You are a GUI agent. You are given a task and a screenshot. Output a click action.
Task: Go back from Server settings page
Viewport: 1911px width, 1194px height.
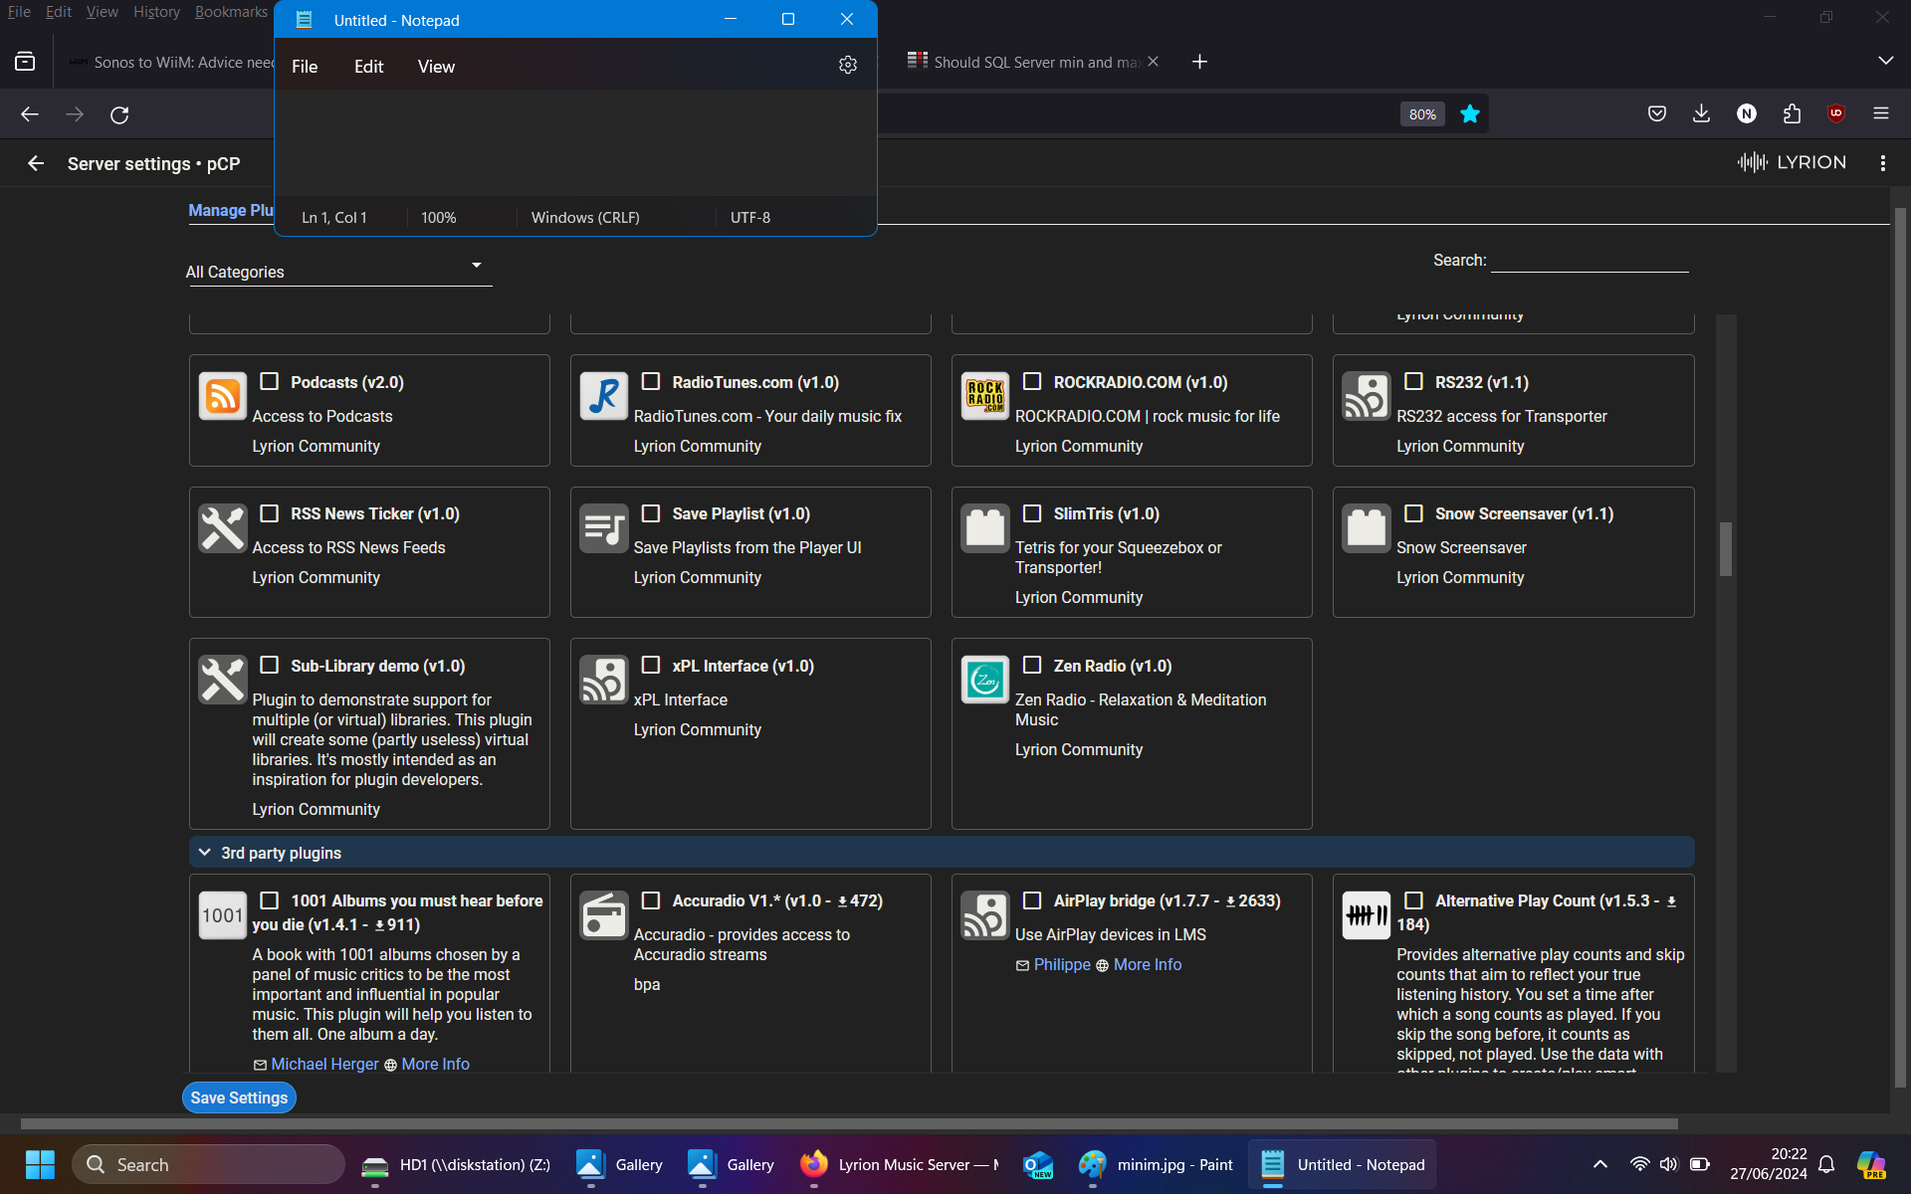coord(36,163)
